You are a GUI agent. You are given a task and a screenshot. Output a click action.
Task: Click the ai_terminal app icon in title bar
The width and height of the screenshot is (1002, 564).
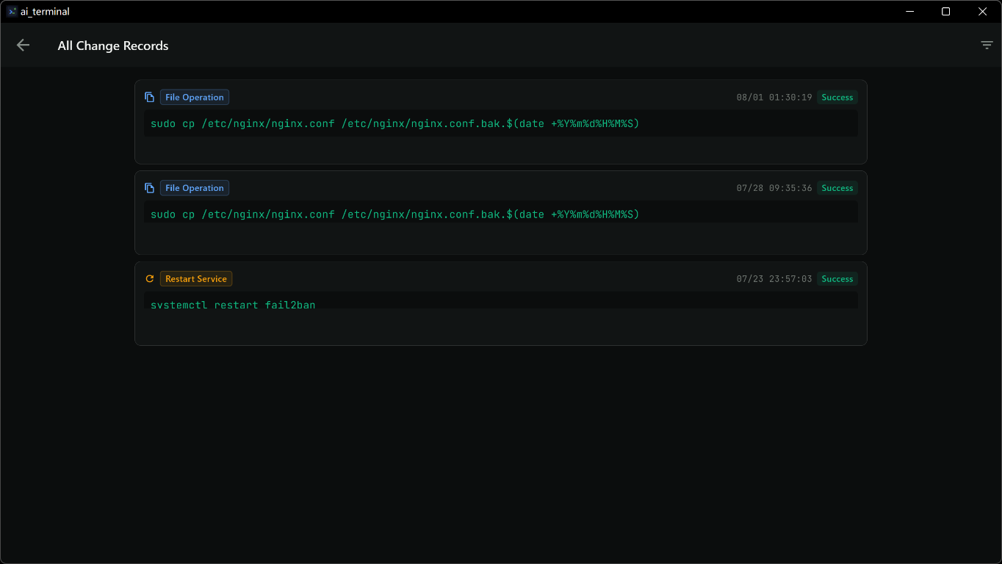point(12,12)
